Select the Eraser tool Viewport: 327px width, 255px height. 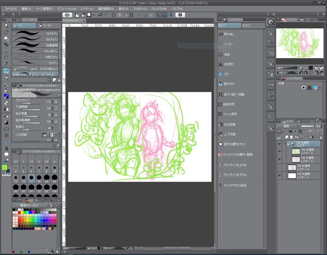tap(6, 102)
